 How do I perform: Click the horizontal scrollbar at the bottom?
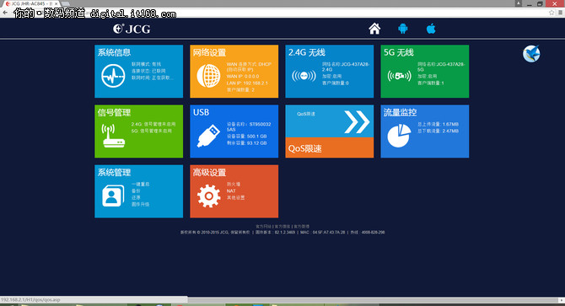coord(372,300)
